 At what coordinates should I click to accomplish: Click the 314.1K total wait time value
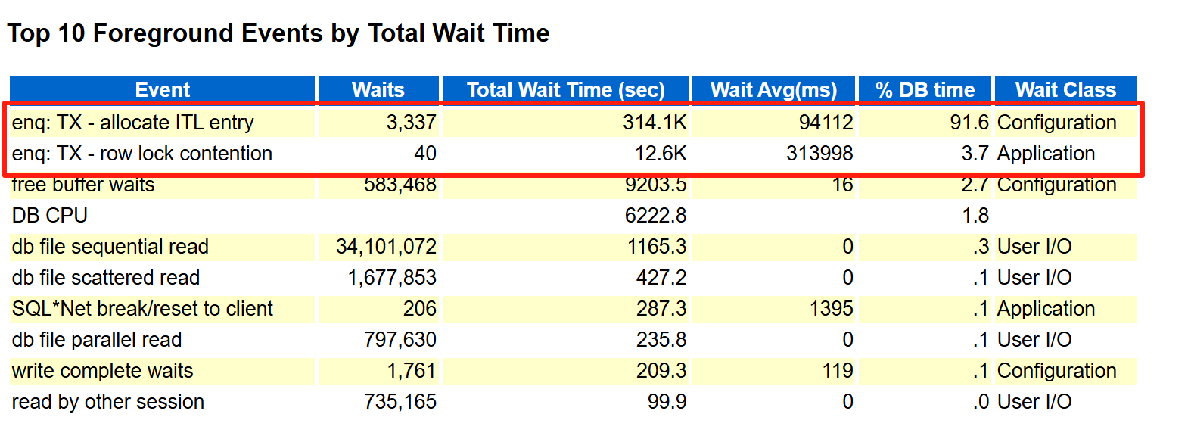655,123
